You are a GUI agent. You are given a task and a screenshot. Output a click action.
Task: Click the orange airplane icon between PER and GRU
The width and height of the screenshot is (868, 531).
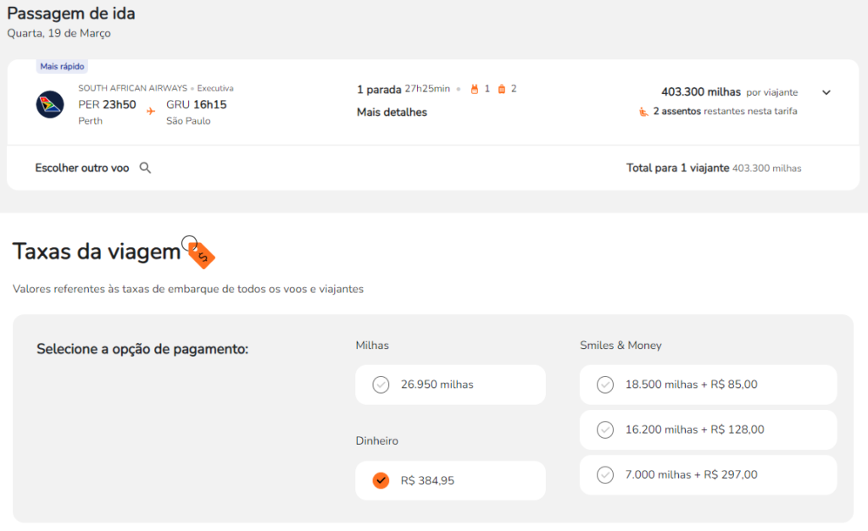click(x=151, y=110)
